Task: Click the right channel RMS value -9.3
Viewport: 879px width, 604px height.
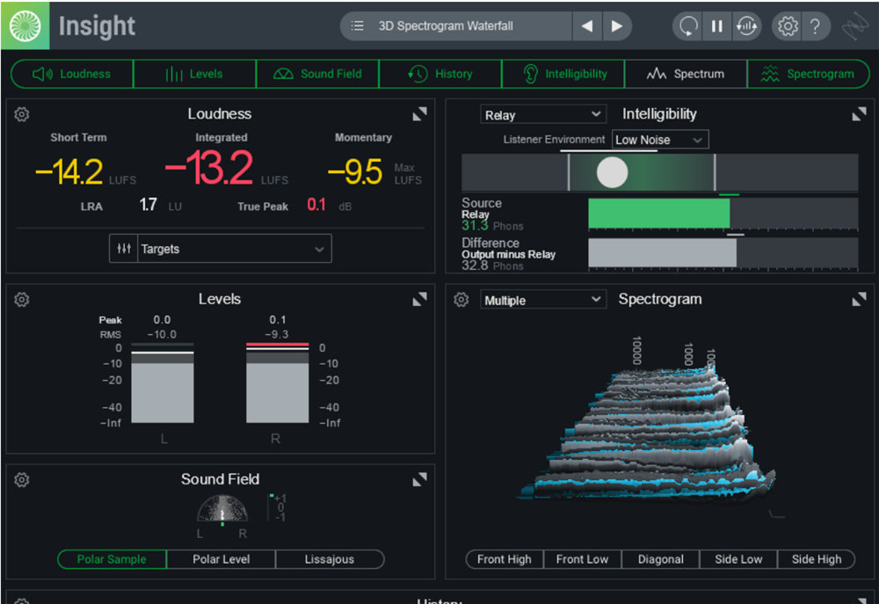Action: click(x=277, y=334)
